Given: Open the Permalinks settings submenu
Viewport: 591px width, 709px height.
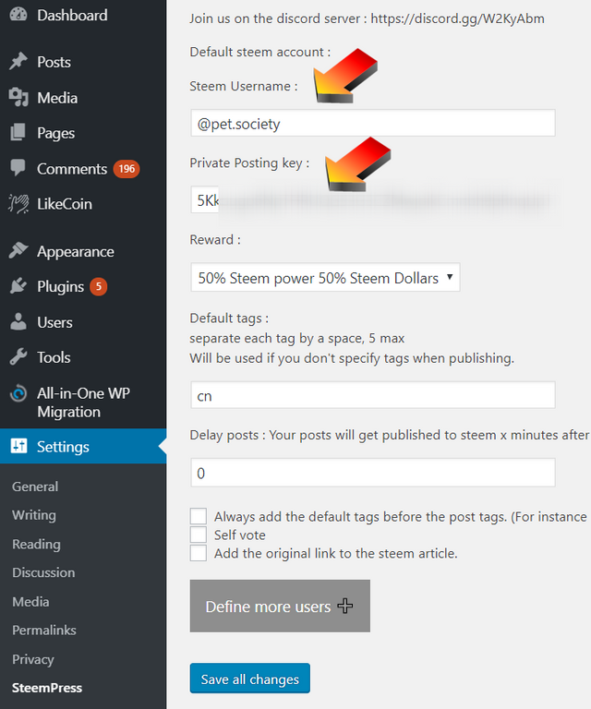Looking at the screenshot, I should (43, 630).
